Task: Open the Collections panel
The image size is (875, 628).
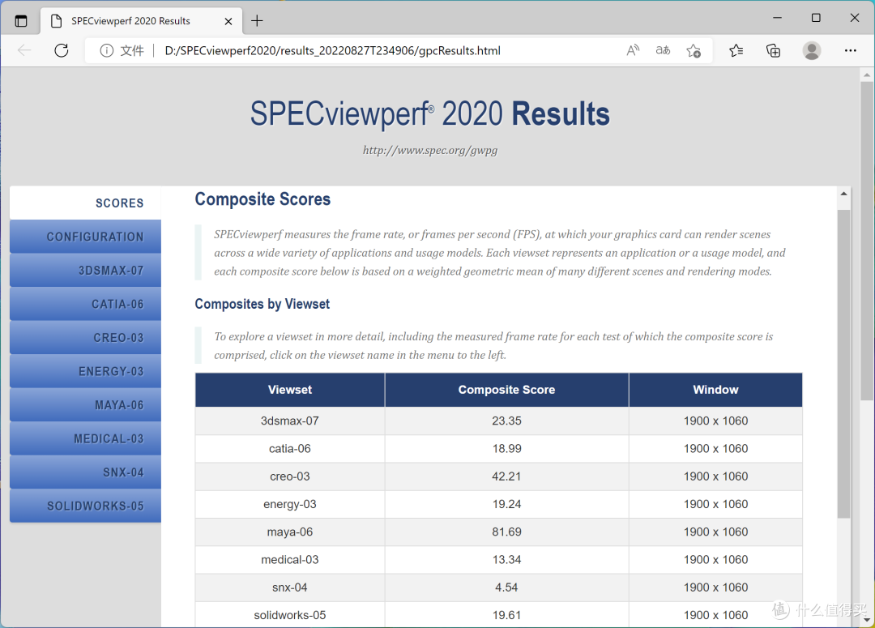Action: [774, 51]
